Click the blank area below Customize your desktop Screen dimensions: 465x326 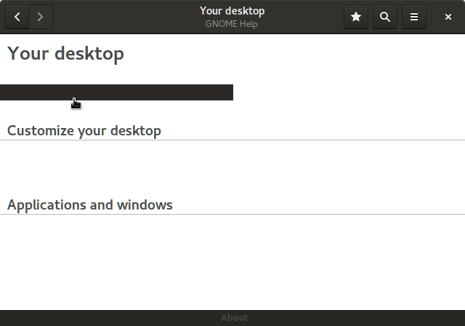pos(232,166)
